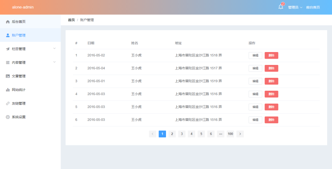Go to page 5
332x169 pixels.
coord(201,134)
